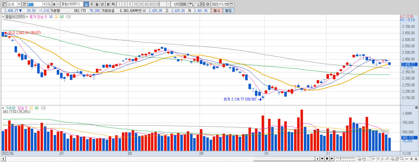This screenshot has width=419, height=162.
Task: Click the 전 button
Action: click(x=24, y=4)
